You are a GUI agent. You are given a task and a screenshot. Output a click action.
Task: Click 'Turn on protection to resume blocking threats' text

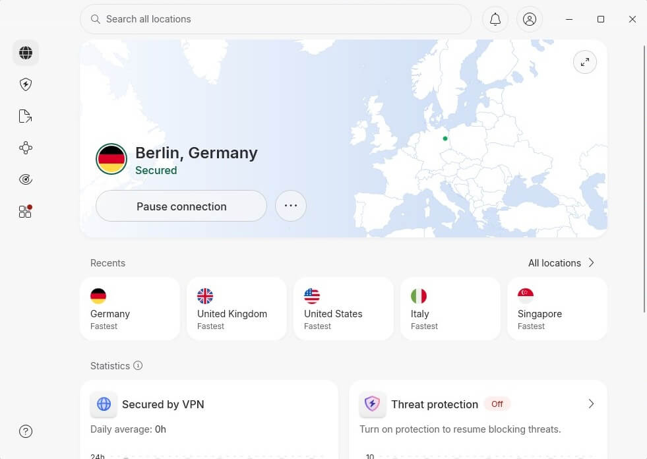tap(460, 429)
